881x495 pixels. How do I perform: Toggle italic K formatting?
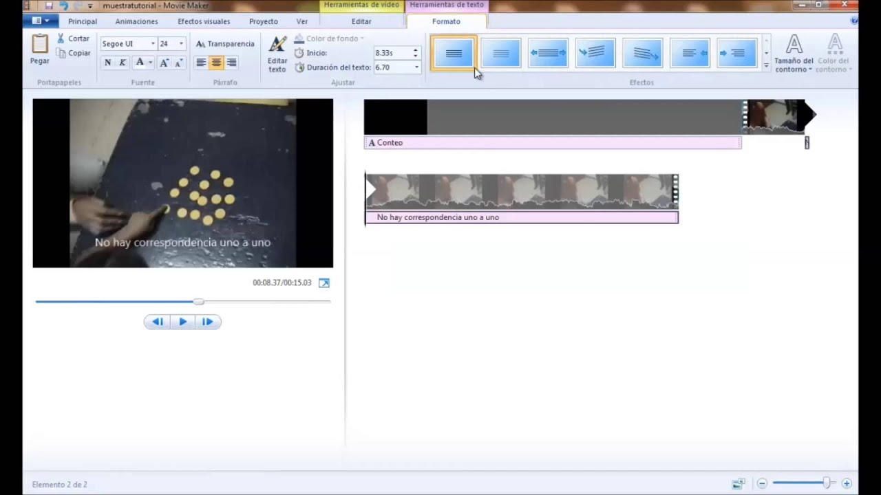123,63
